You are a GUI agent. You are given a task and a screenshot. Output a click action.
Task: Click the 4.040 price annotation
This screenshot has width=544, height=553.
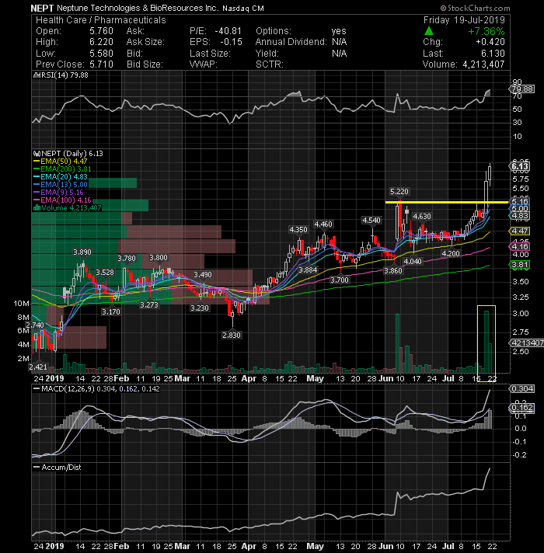coord(413,261)
